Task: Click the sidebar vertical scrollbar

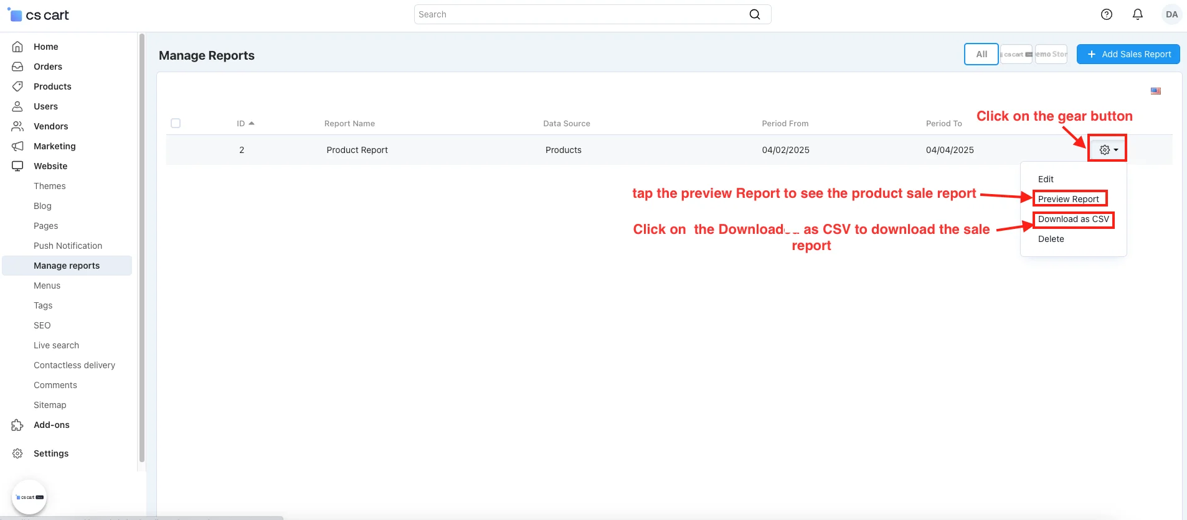Action: [142, 249]
